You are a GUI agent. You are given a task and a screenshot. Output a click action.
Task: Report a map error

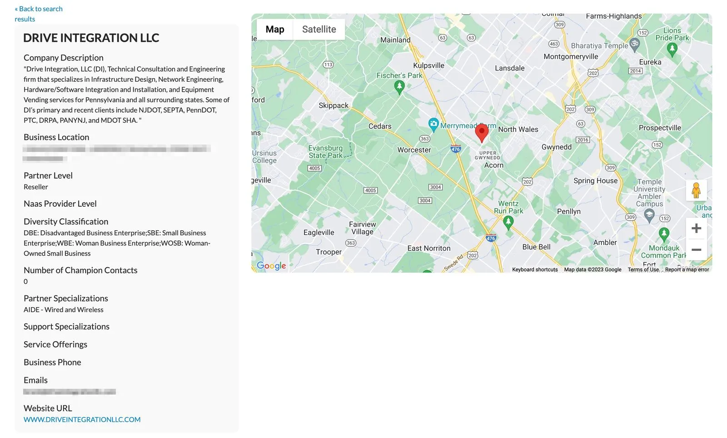coord(687,269)
